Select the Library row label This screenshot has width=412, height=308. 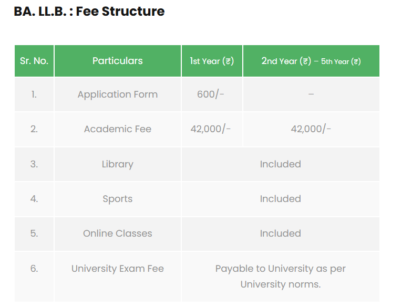pos(118,164)
